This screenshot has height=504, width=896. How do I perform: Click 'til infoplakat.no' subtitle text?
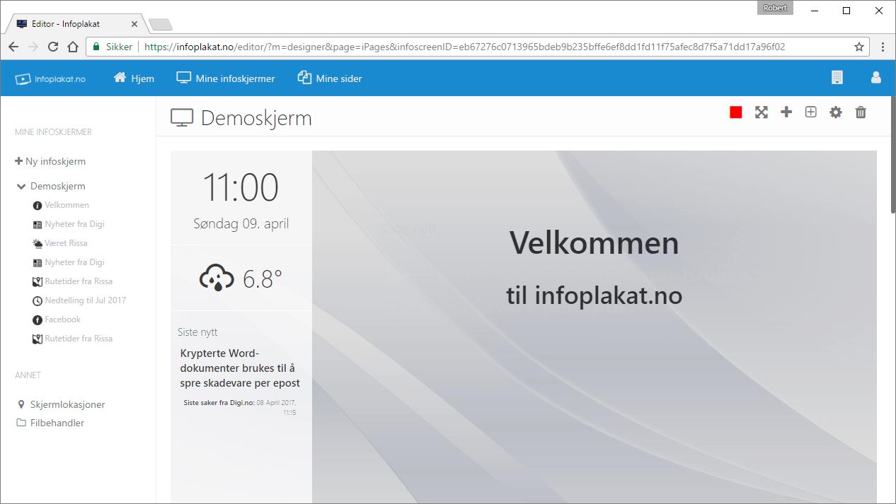pyautogui.click(x=595, y=295)
